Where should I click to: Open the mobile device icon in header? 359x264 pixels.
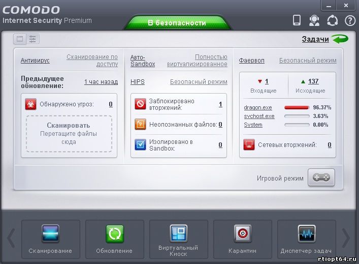[297, 20]
